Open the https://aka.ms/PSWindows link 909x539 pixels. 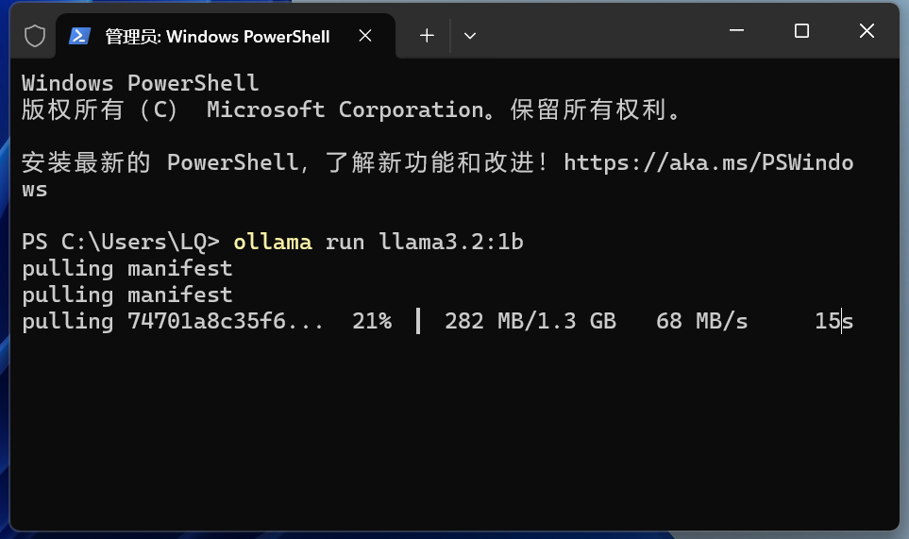[x=708, y=162]
